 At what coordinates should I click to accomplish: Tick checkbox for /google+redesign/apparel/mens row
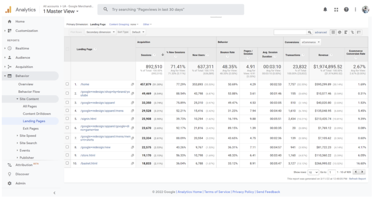click(x=67, y=110)
